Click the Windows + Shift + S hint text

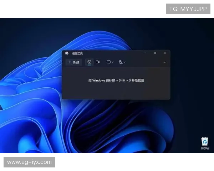116,81
